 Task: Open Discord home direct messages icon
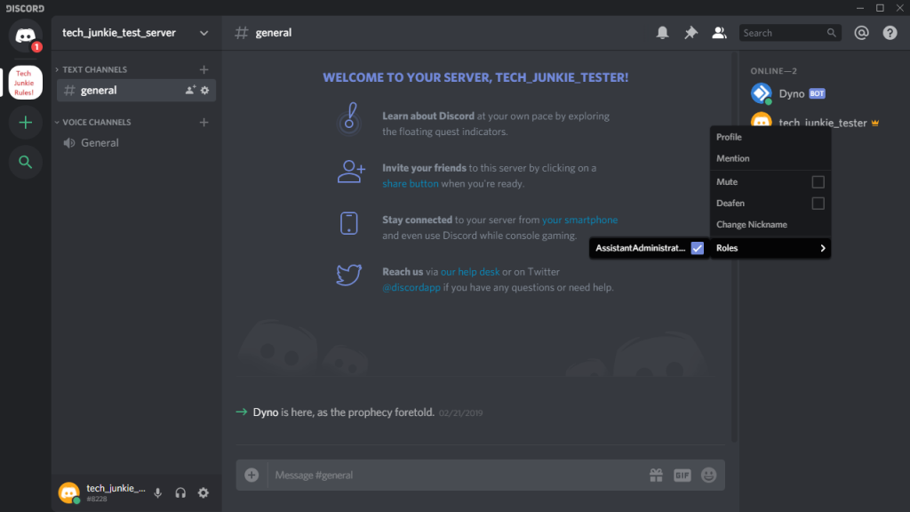(x=25, y=36)
